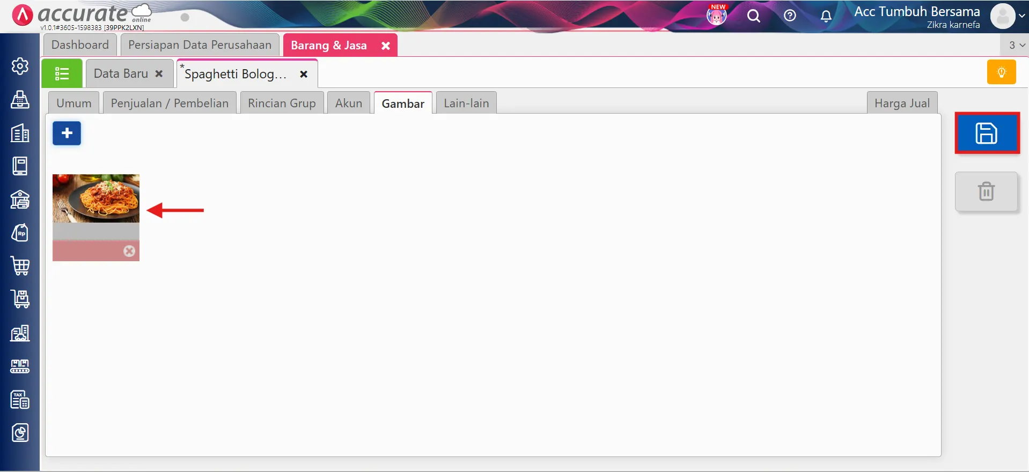Close the Data Baru sub-tab
This screenshot has height=472, width=1029.
pos(159,74)
